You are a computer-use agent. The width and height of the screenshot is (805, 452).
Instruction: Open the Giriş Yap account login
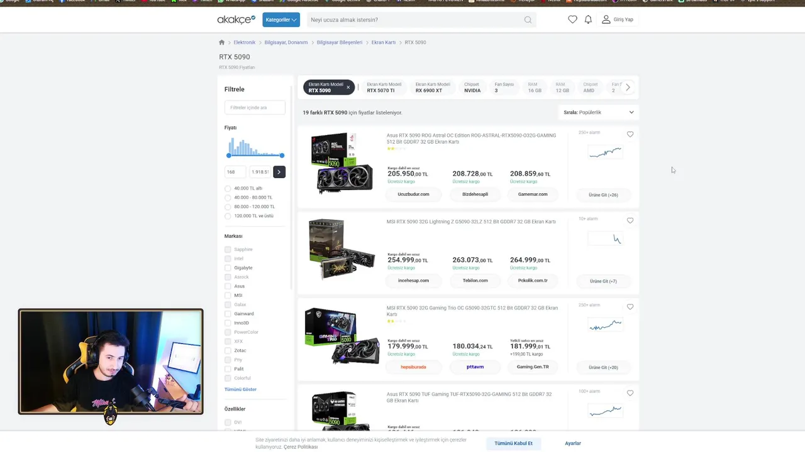[618, 19]
